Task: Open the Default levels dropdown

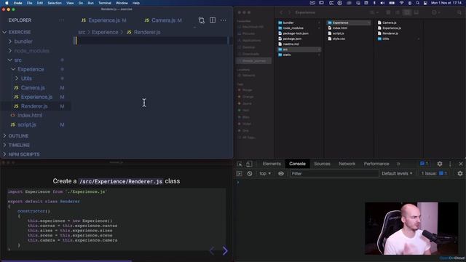Action: point(397,173)
